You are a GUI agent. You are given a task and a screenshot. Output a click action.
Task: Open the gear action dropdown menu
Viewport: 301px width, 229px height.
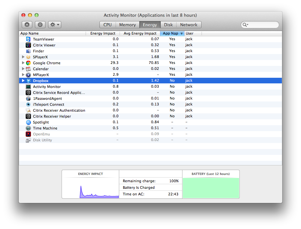coord(55,25)
